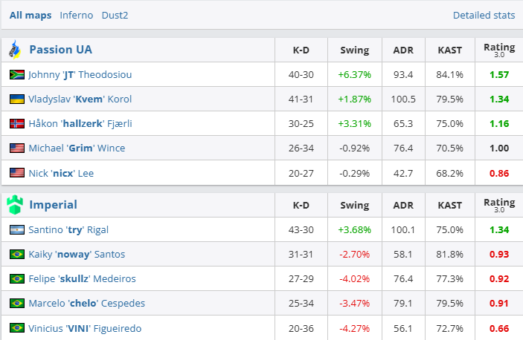
Task: Click the Passion UA KAST column header
Action: (449, 50)
